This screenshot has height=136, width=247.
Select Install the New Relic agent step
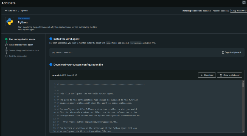(x=21, y=45)
